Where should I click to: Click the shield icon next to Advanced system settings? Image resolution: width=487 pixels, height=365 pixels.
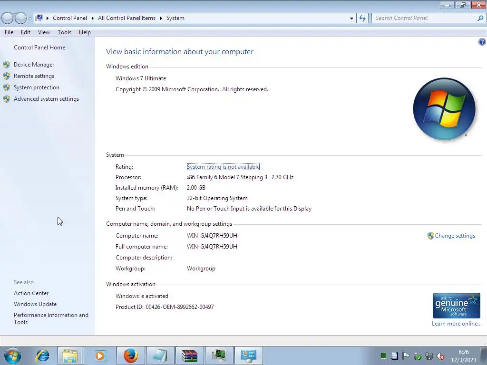point(7,99)
